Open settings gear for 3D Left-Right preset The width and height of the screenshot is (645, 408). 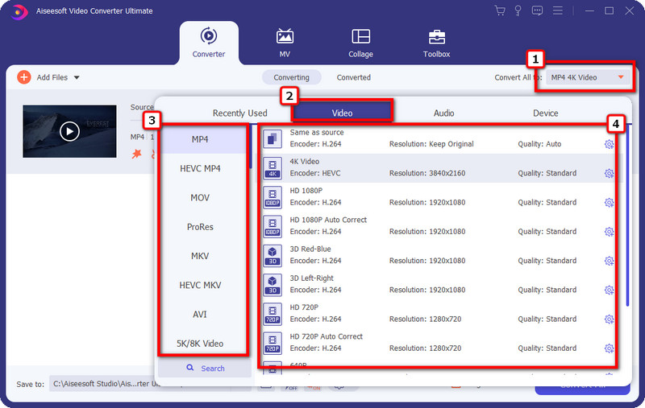[609, 290]
